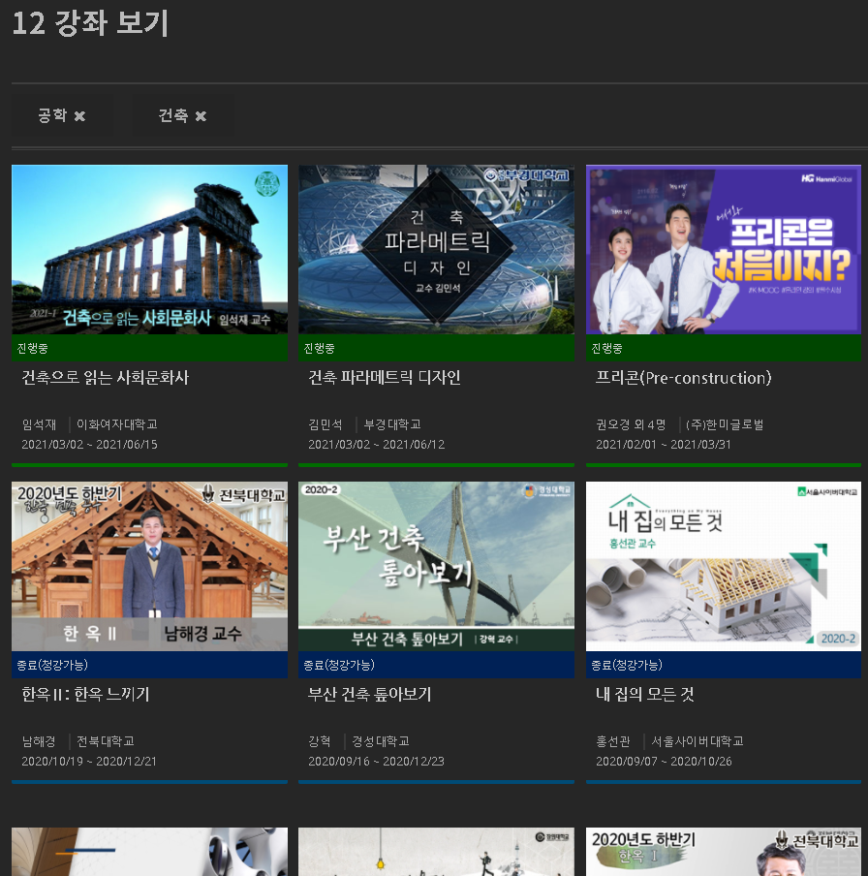Image resolution: width=868 pixels, height=876 pixels.
Task: Click title 프리콘(Pre-construction)
Action: tap(684, 378)
